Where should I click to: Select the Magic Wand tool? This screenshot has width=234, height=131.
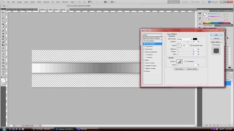coord(3,21)
